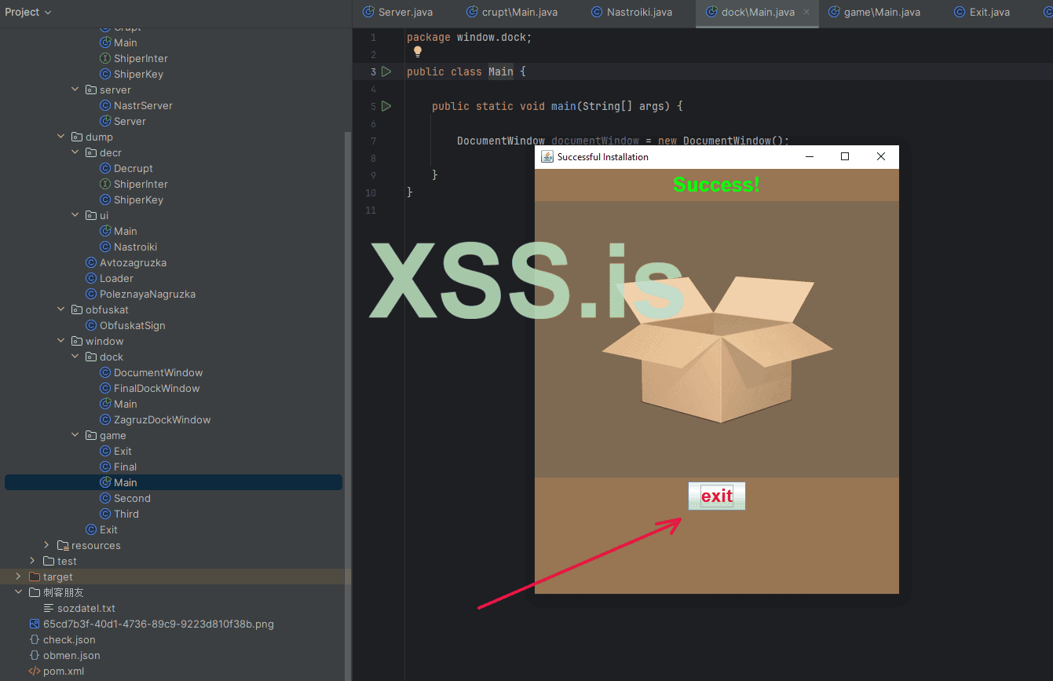Click the Java icon in Successful Installation title bar
The height and width of the screenshot is (681, 1053).
click(x=547, y=156)
